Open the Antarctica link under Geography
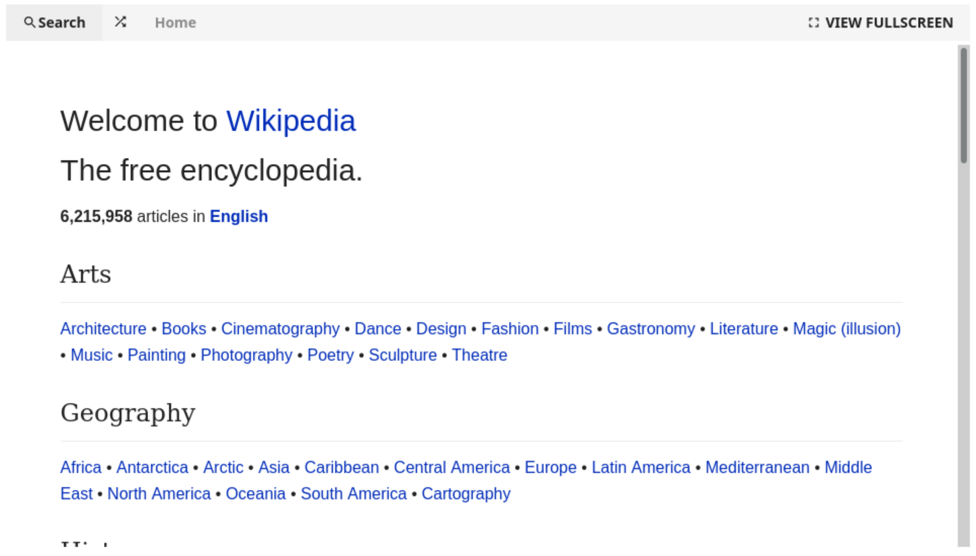This screenshot has height=556, width=976. tap(152, 467)
